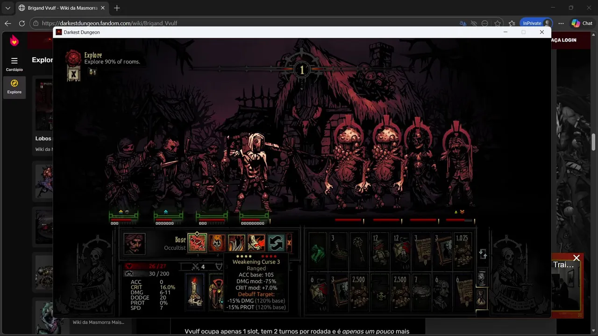Click the pass turn X button
Viewport: 598px width, 336px height.
pos(289,243)
